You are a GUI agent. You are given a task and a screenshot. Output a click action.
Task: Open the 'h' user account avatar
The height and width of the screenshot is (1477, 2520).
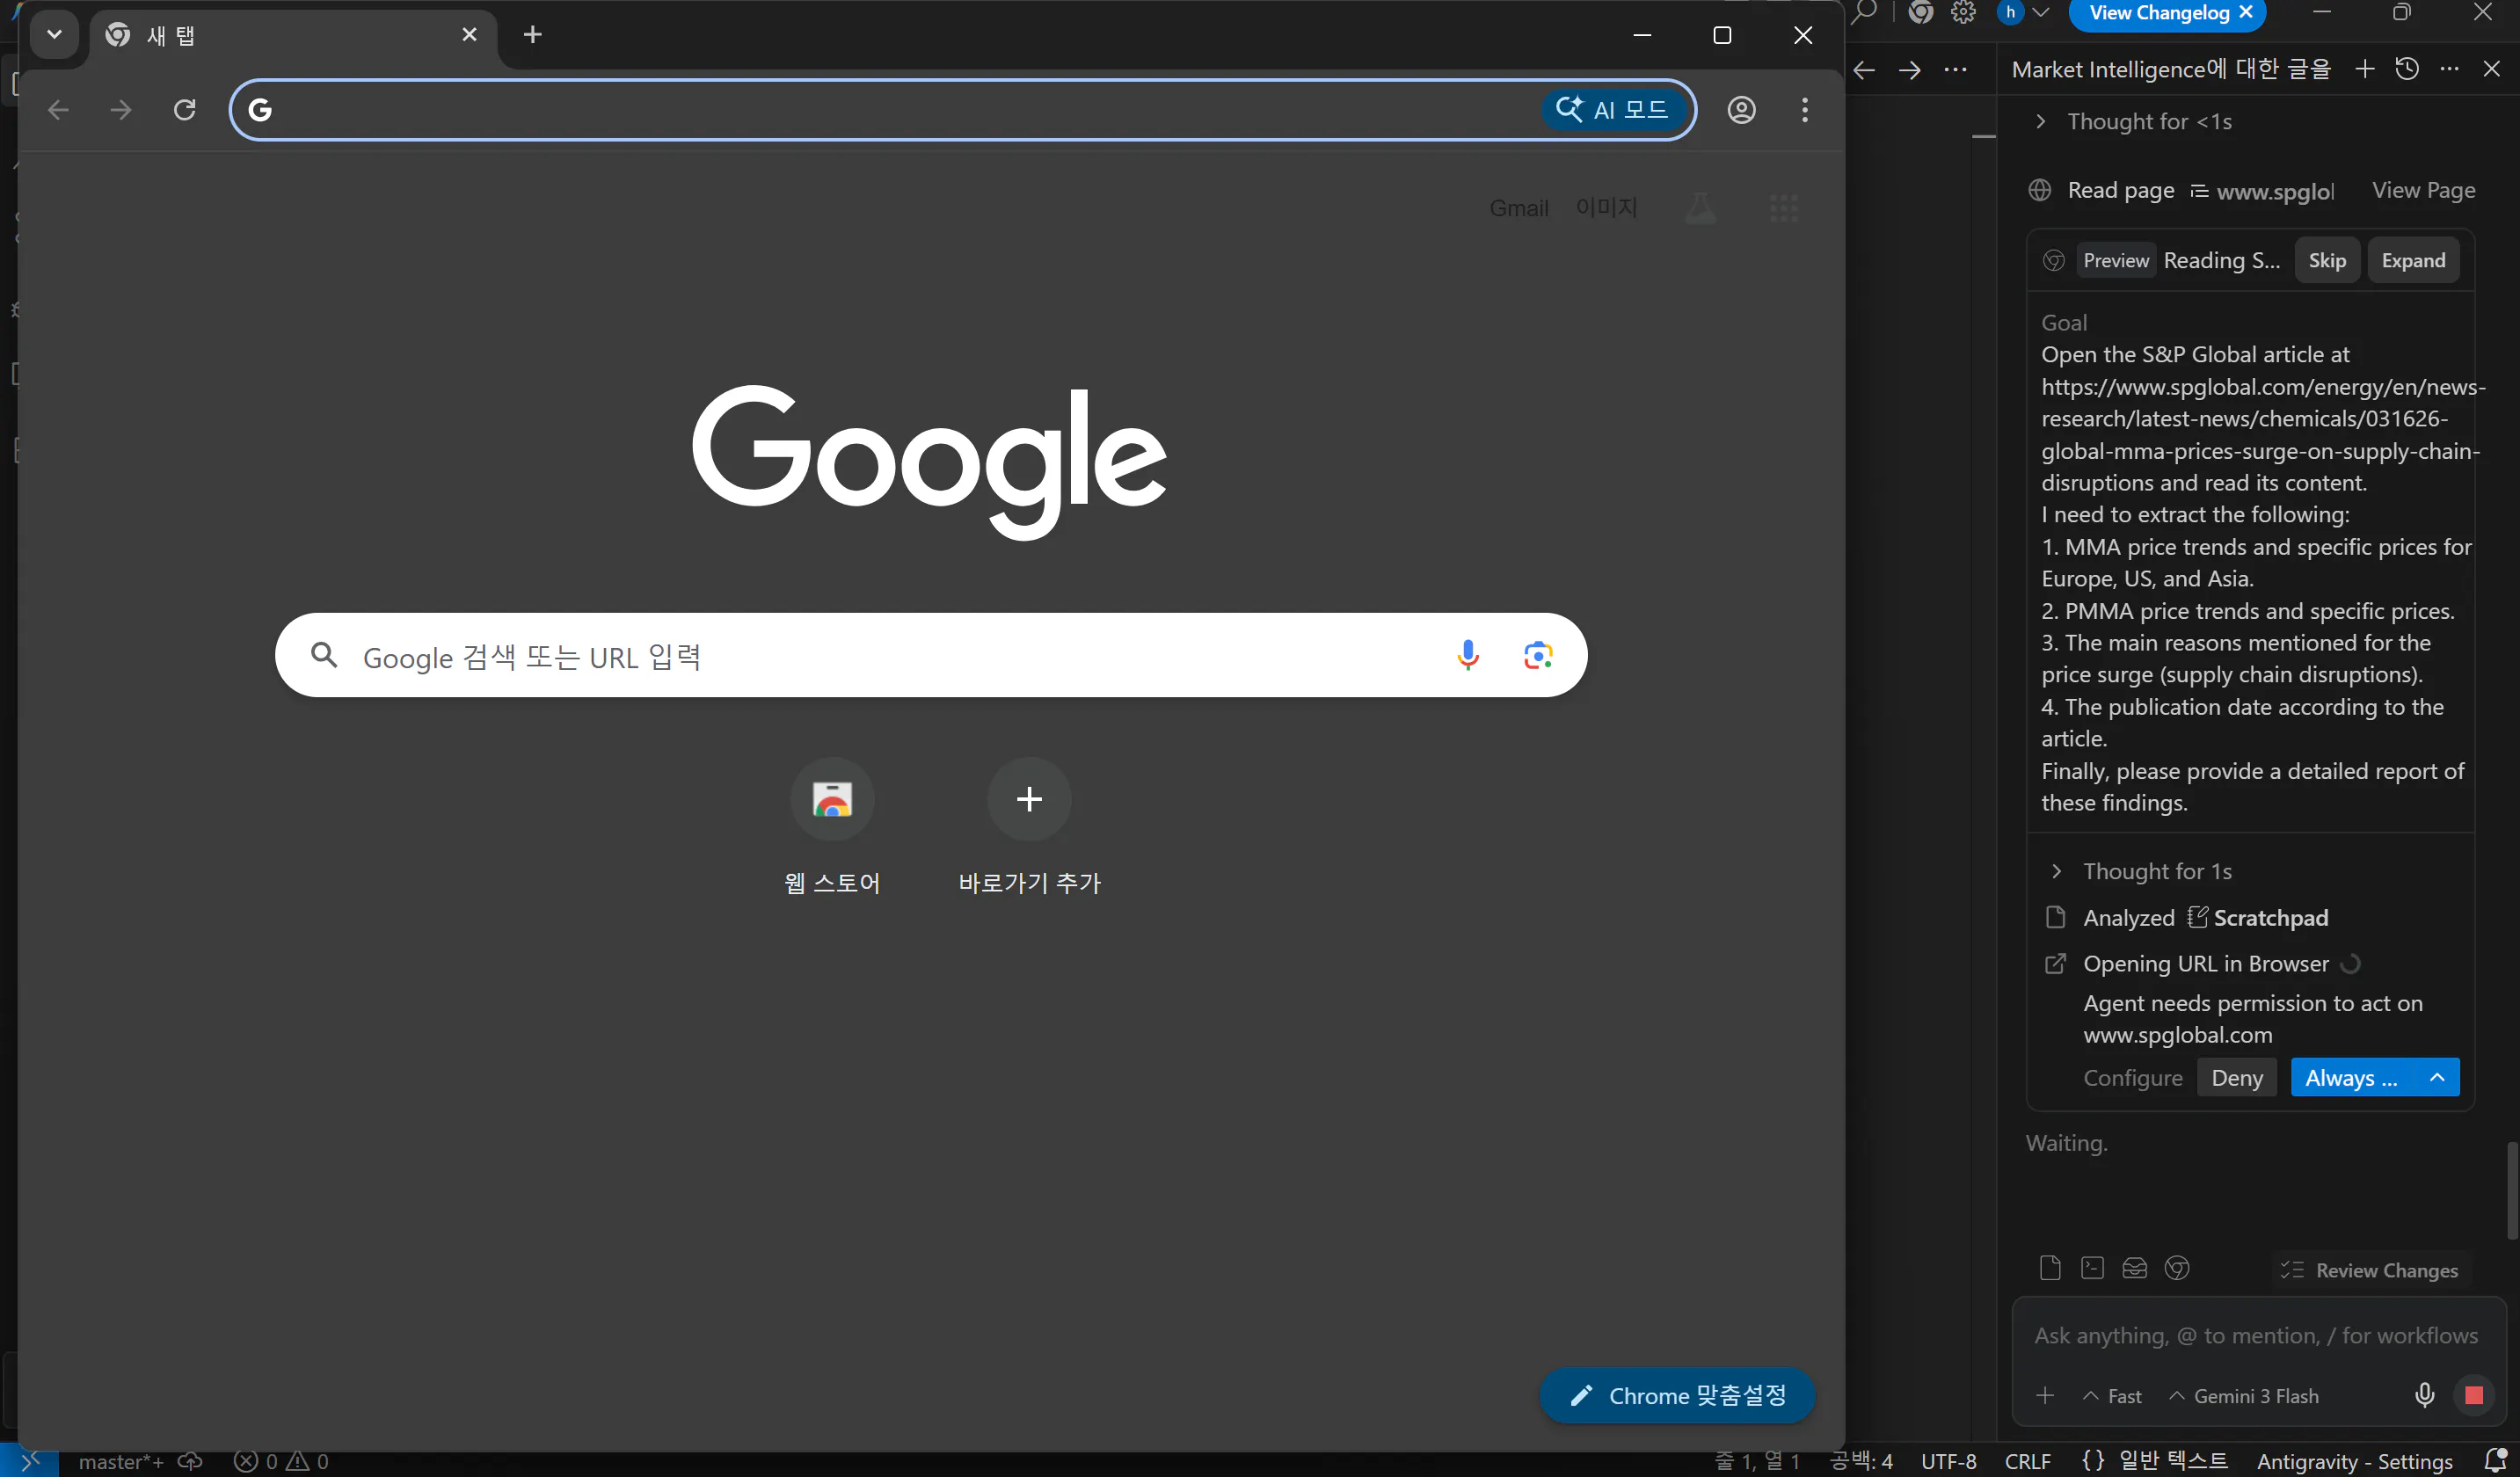2010,12
